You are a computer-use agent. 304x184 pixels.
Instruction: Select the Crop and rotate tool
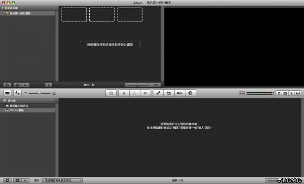[169, 93]
